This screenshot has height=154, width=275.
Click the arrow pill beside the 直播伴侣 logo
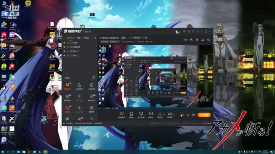(87, 31)
